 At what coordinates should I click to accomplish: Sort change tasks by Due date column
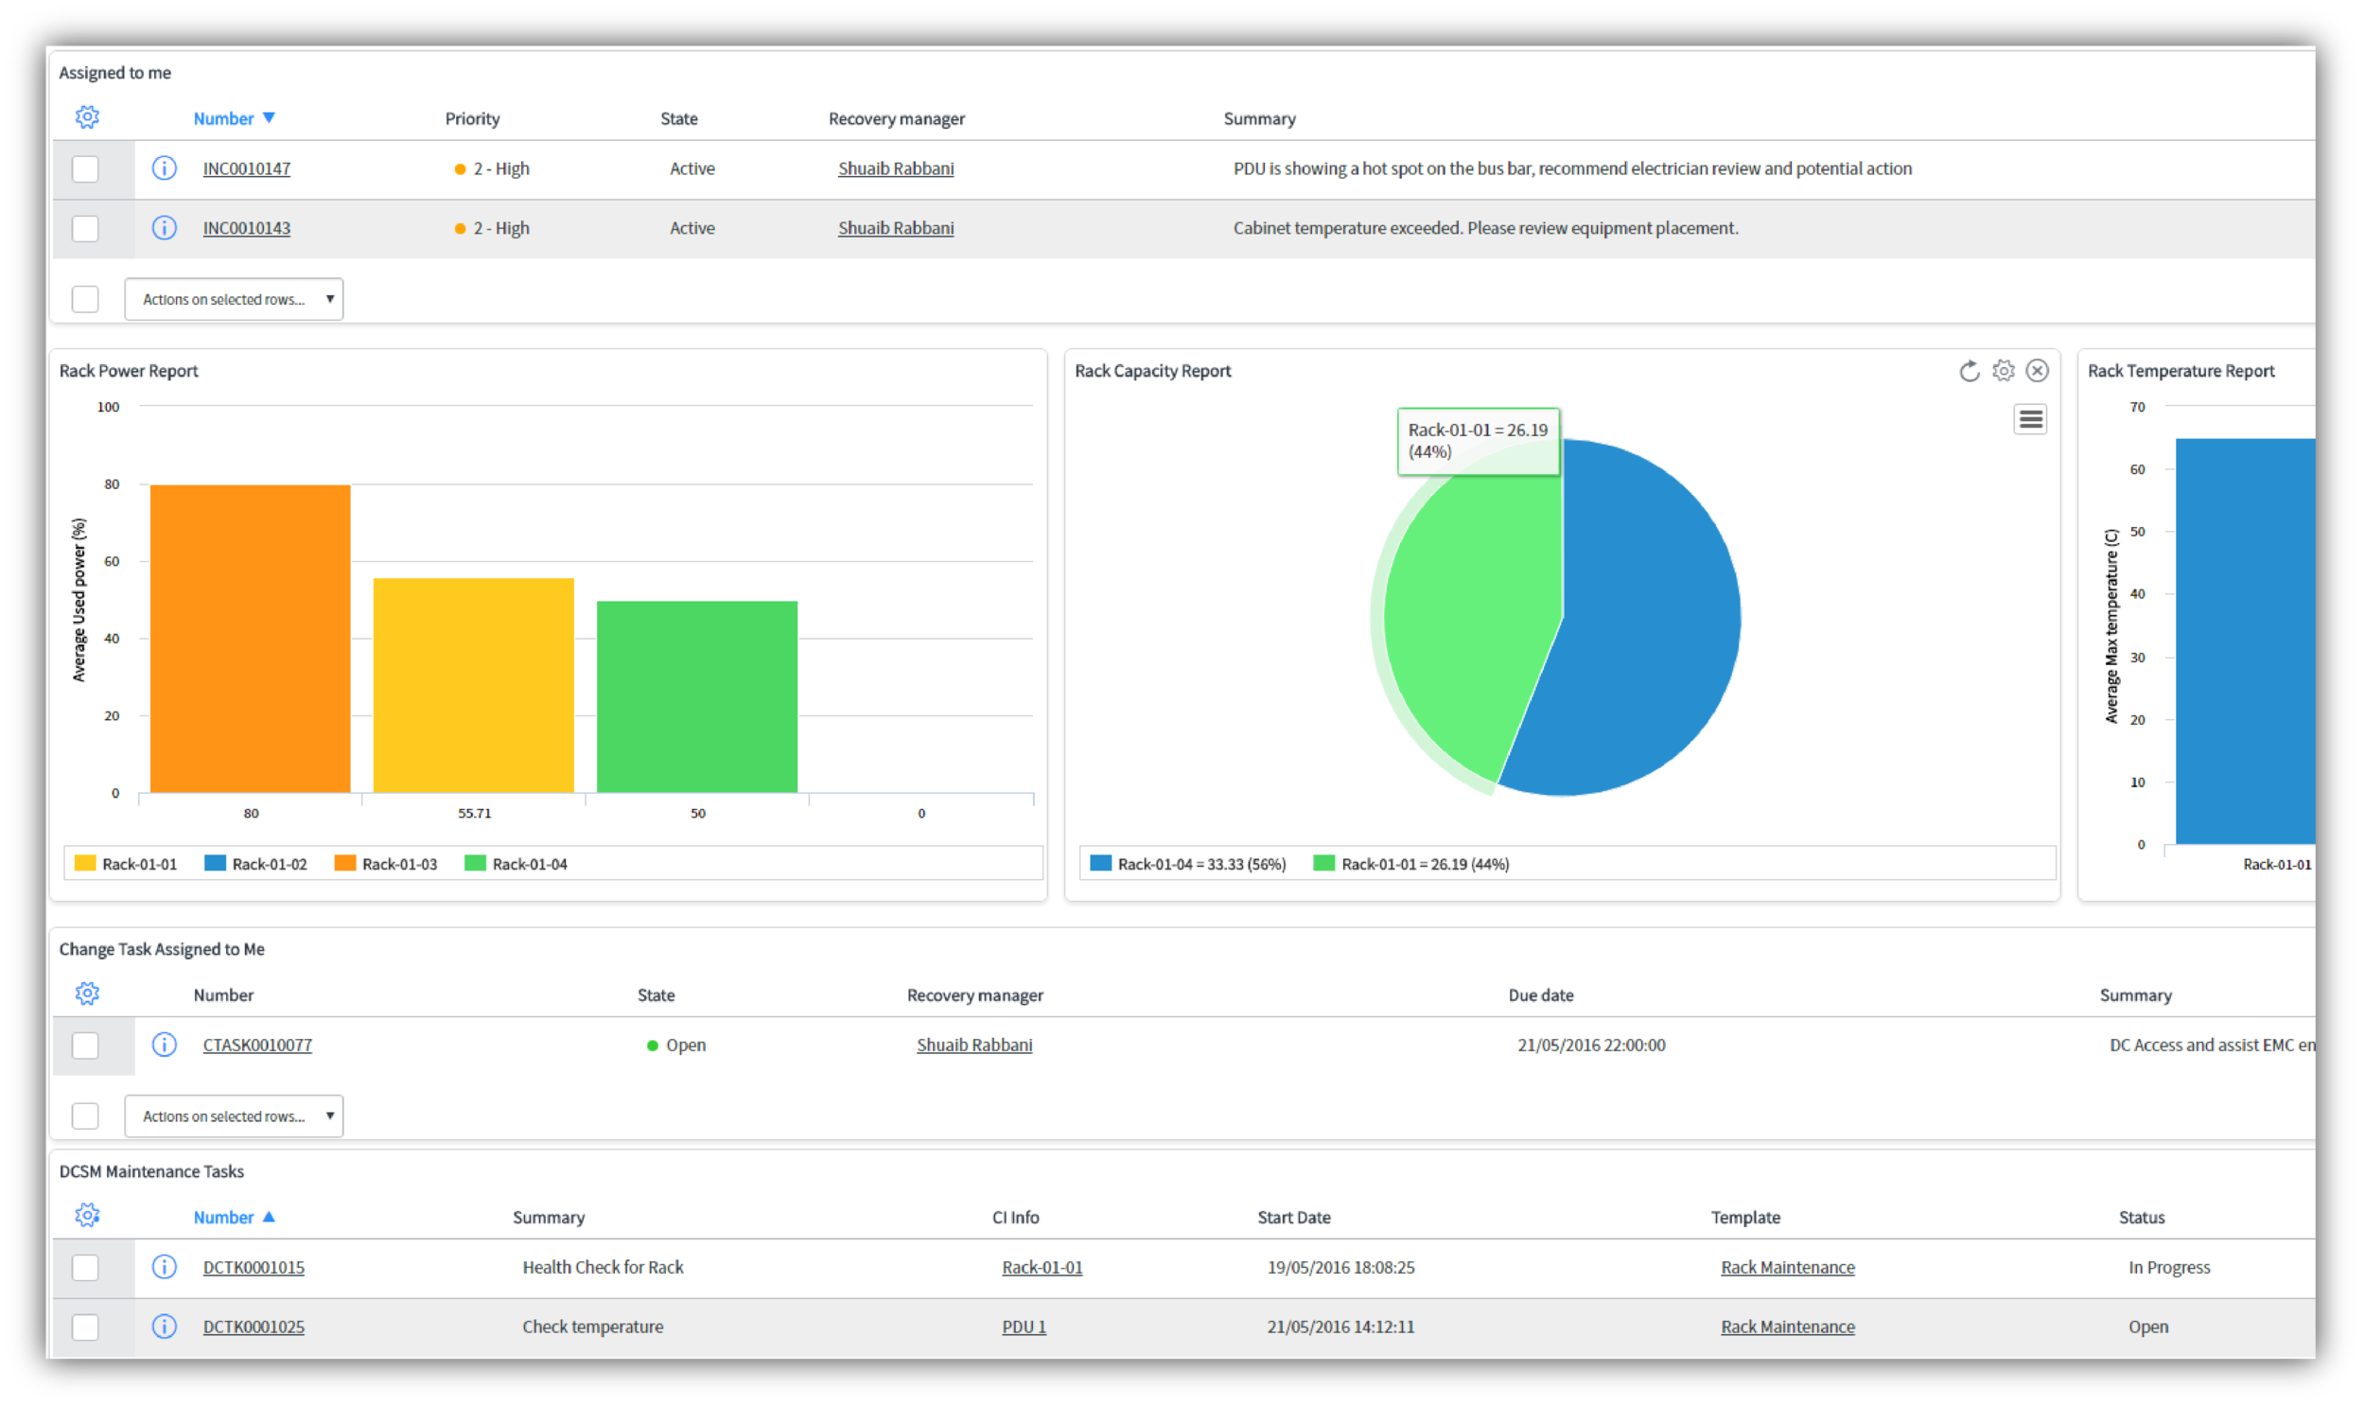click(1541, 994)
